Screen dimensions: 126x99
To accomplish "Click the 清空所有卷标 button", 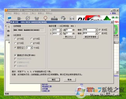I will click(91, 37).
